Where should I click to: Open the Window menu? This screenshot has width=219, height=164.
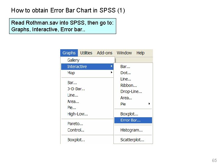click(x=124, y=53)
